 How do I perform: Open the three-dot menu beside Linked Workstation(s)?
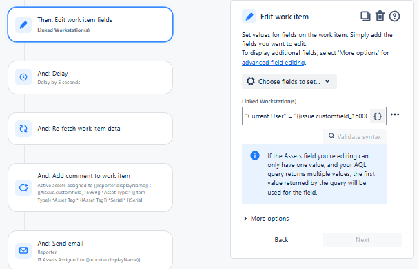395,114
